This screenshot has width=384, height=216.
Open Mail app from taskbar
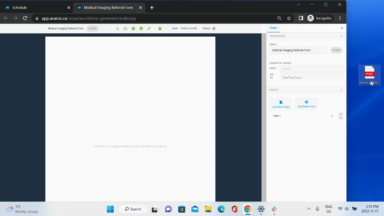[x=195, y=209]
